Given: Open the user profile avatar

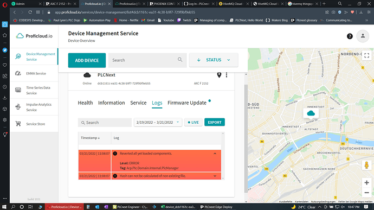Looking at the screenshot, I should point(363,36).
